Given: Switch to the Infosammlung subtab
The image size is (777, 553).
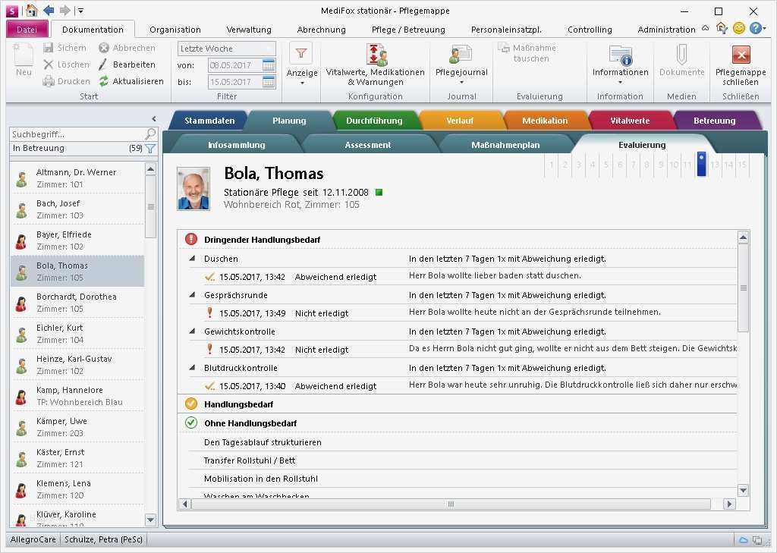Looking at the screenshot, I should 237,145.
